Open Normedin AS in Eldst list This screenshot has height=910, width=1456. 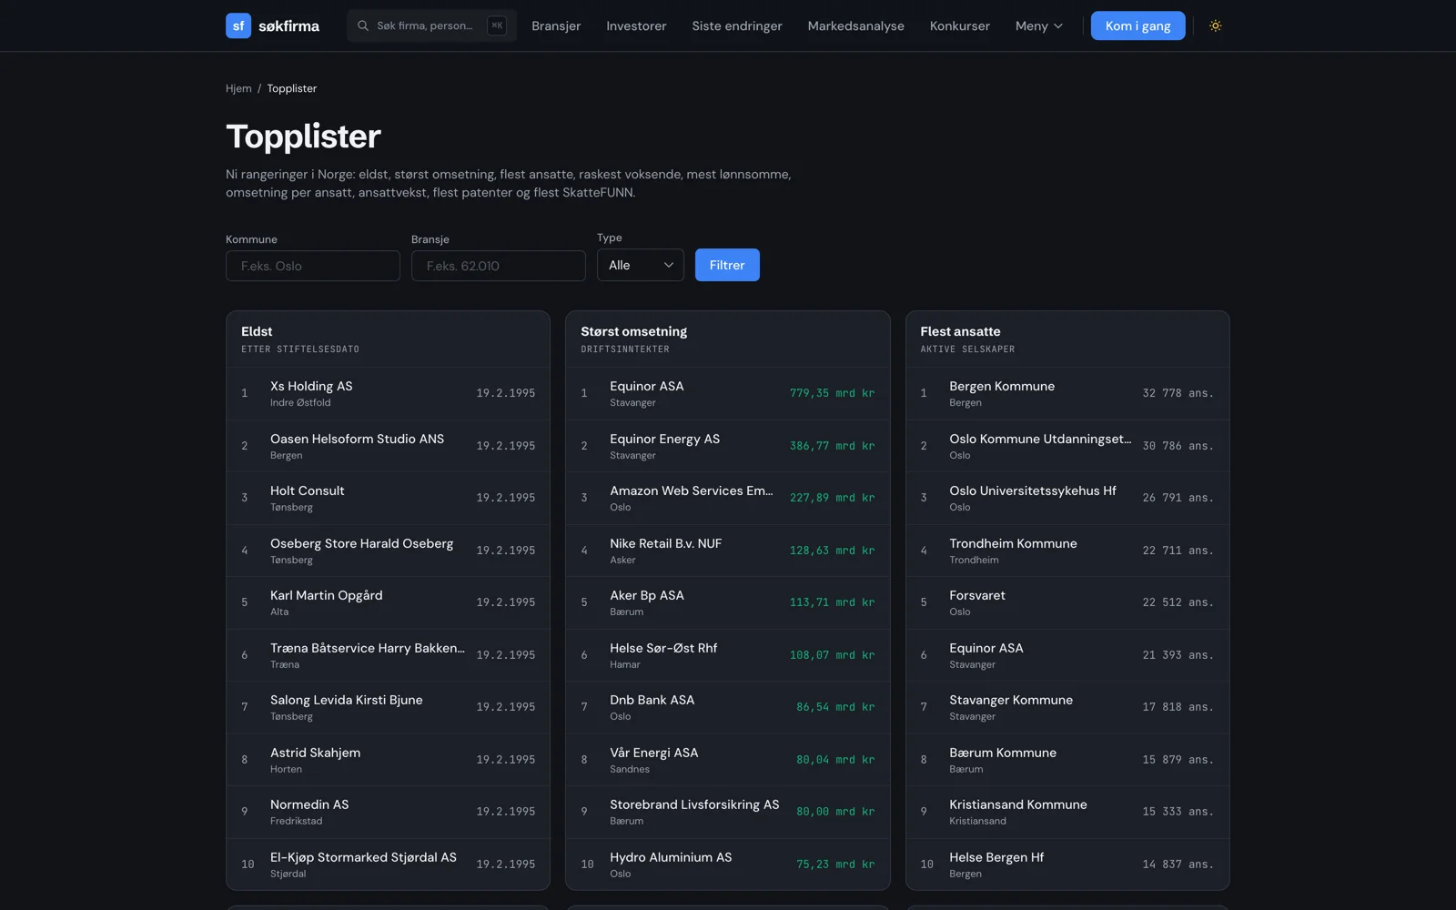pyautogui.click(x=388, y=812)
